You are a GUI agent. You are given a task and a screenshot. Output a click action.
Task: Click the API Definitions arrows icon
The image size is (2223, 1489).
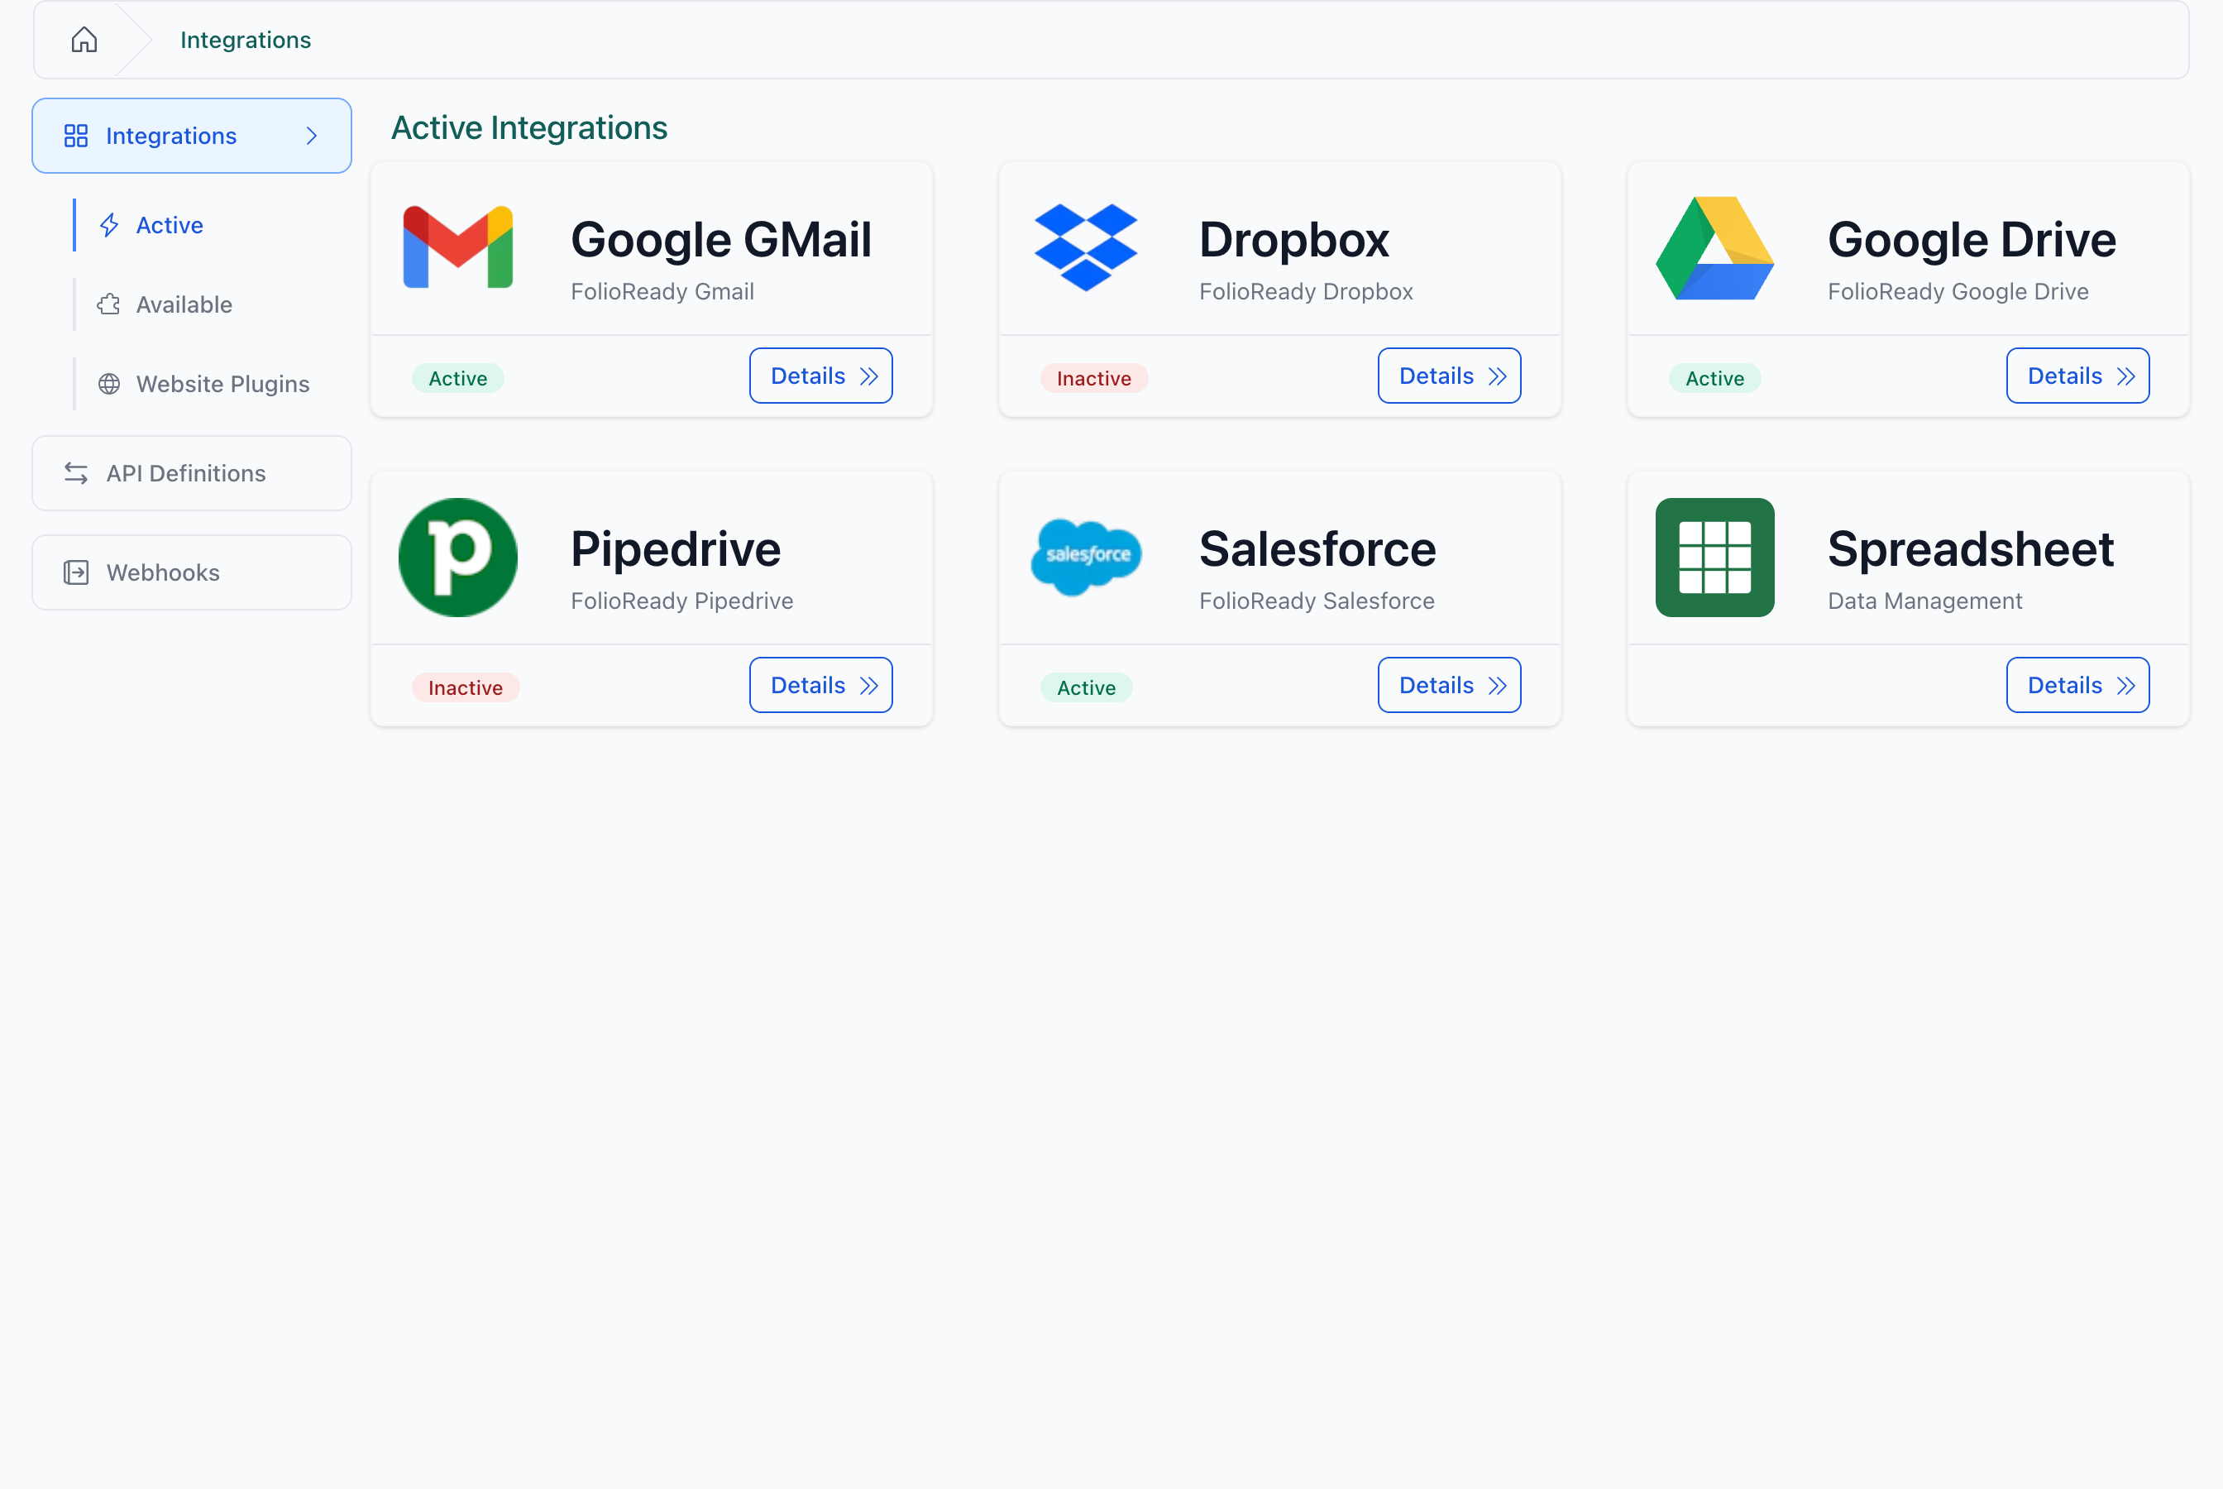click(x=76, y=473)
